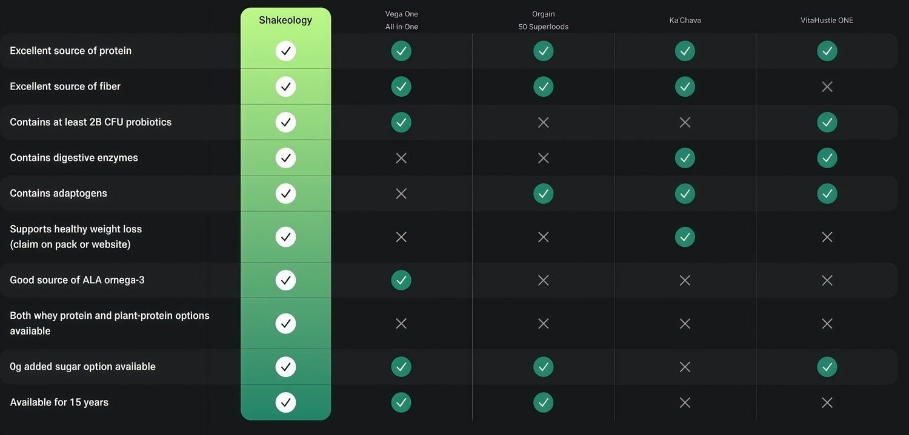Click Ka'Chava's 15 years X mark
The image size is (909, 435).
685,402
